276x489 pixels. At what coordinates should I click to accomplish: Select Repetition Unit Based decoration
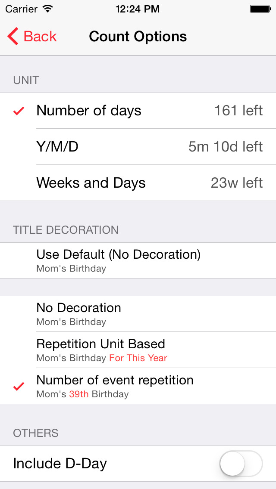click(100, 350)
